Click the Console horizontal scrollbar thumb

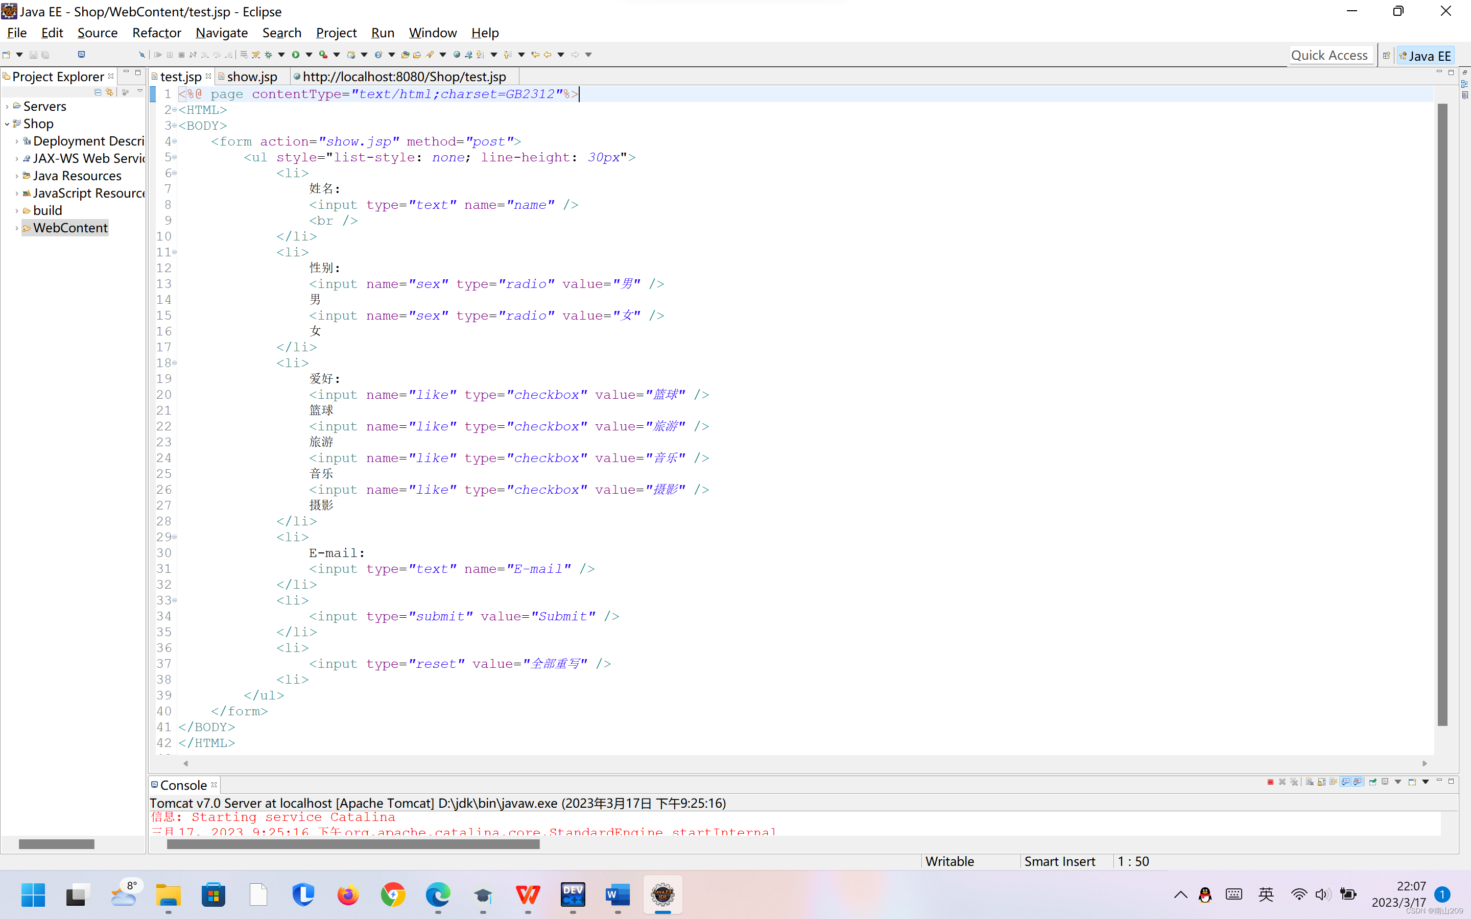(x=352, y=844)
